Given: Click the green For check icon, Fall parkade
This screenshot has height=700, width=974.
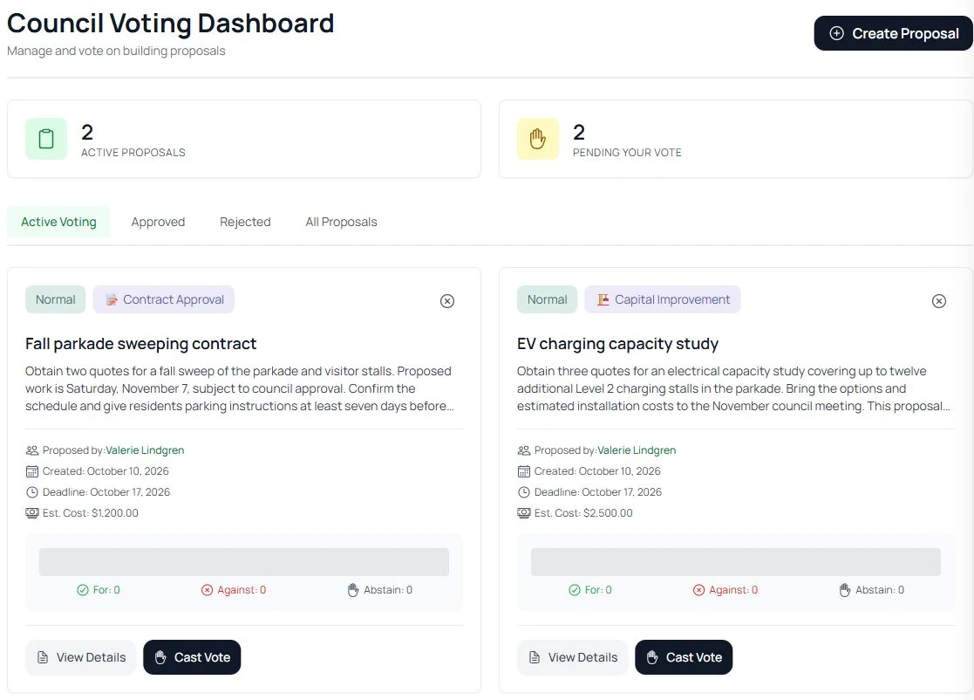Looking at the screenshot, I should (x=83, y=590).
